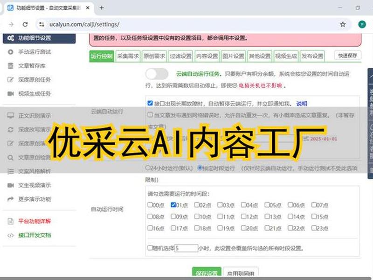This screenshot has width=373, height=280.
Task: Click the 深度原创任务 edit icon
Action: (x=10, y=79)
